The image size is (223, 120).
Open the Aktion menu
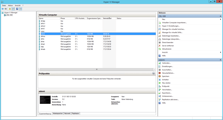coord(10,5)
